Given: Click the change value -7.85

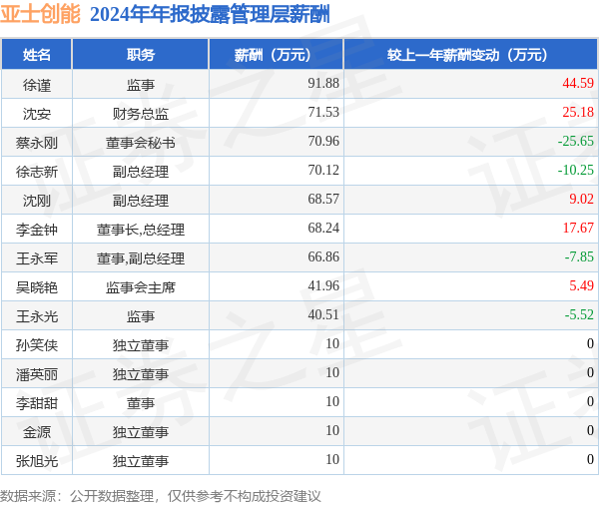Looking at the screenshot, I should tap(579, 257).
